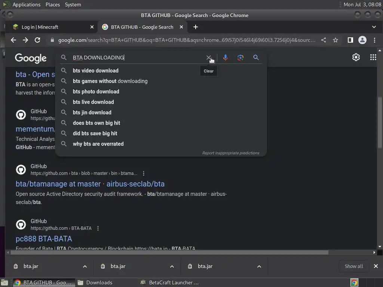
Task: Click the clock showing Mon Jul 3
Action: click(362, 4)
